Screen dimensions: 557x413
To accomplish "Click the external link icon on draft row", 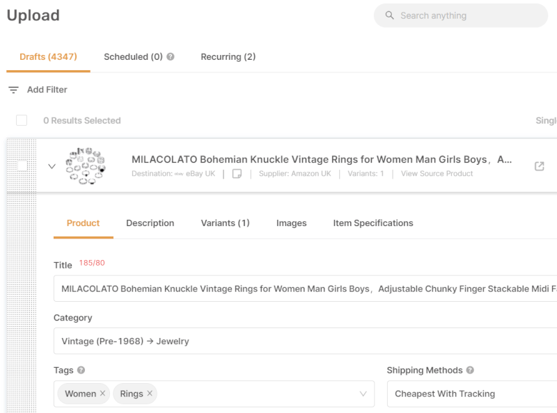I will pyautogui.click(x=539, y=166).
